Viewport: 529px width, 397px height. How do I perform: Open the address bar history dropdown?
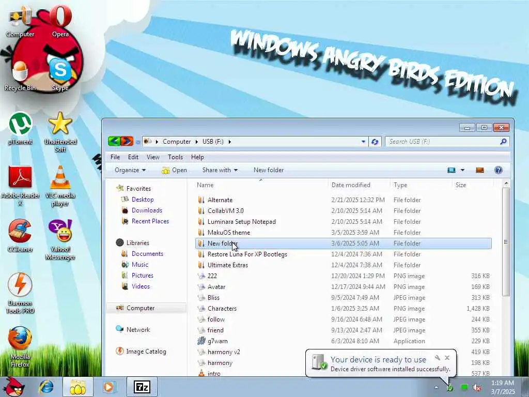(x=363, y=142)
